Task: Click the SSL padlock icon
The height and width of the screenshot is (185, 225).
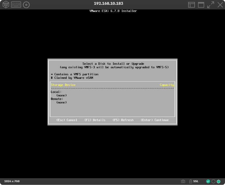Action: click(x=191, y=181)
